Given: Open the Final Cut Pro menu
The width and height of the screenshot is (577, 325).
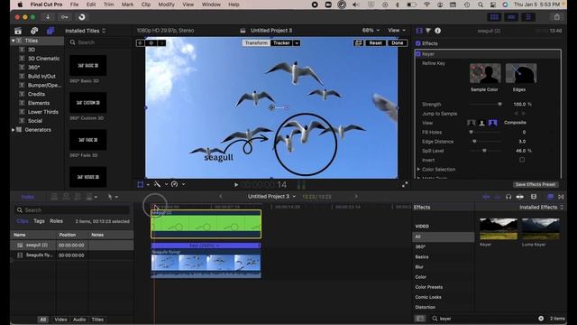Looking at the screenshot, I should pos(46,5).
